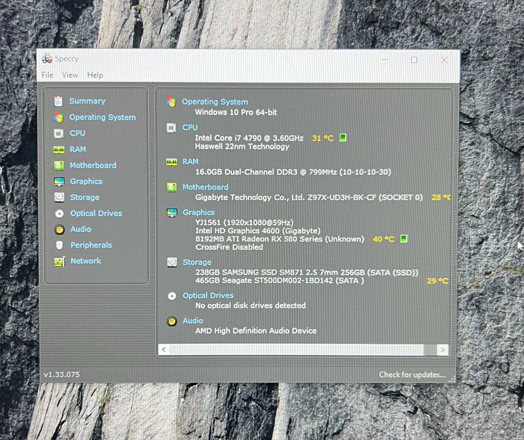The height and width of the screenshot is (440, 524).
Task: Open the CPU heading link in summary
Action: coord(190,128)
